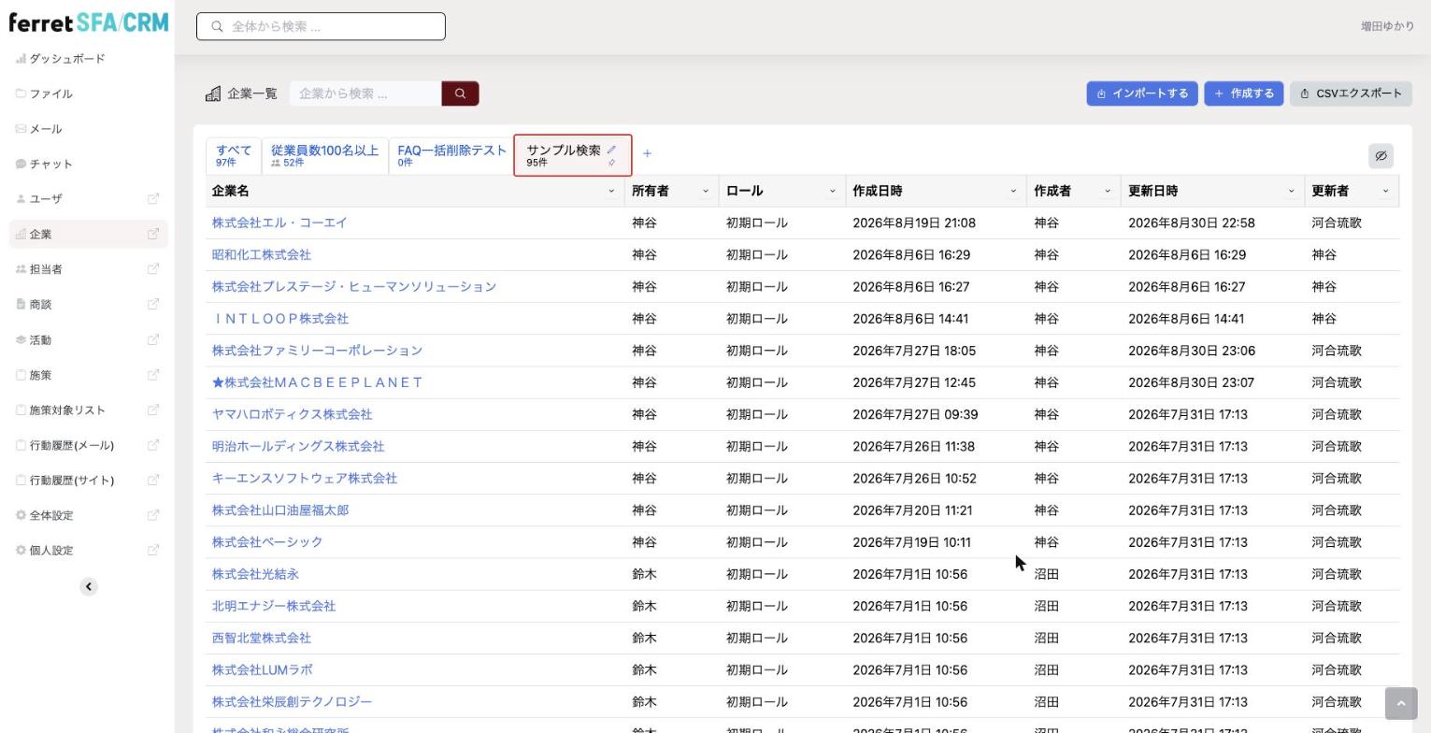The image size is (1431, 733).
Task: Click the CSVエクスポート button
Action: (1351, 93)
